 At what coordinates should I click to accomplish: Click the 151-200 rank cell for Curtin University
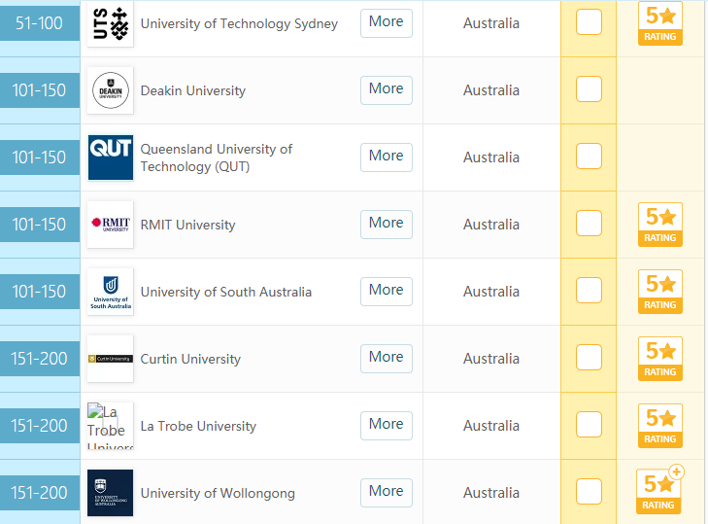click(x=40, y=359)
